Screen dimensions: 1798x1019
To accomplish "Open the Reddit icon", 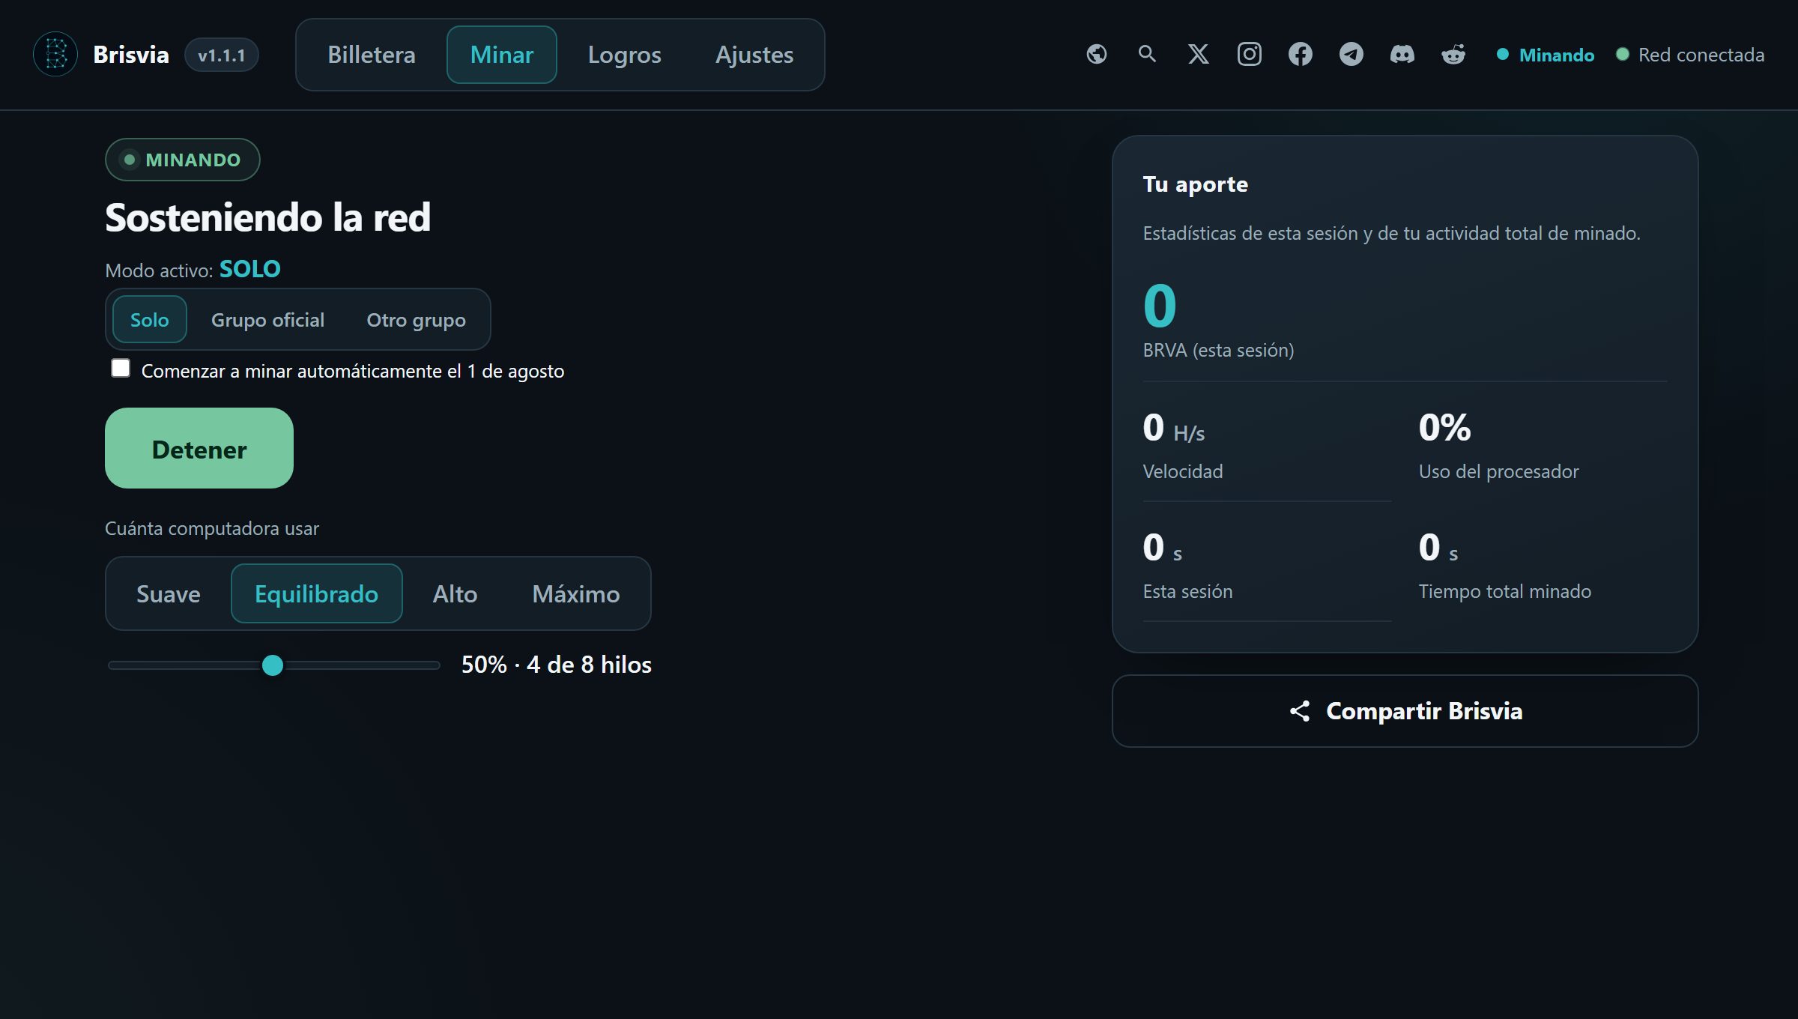I will (x=1453, y=54).
